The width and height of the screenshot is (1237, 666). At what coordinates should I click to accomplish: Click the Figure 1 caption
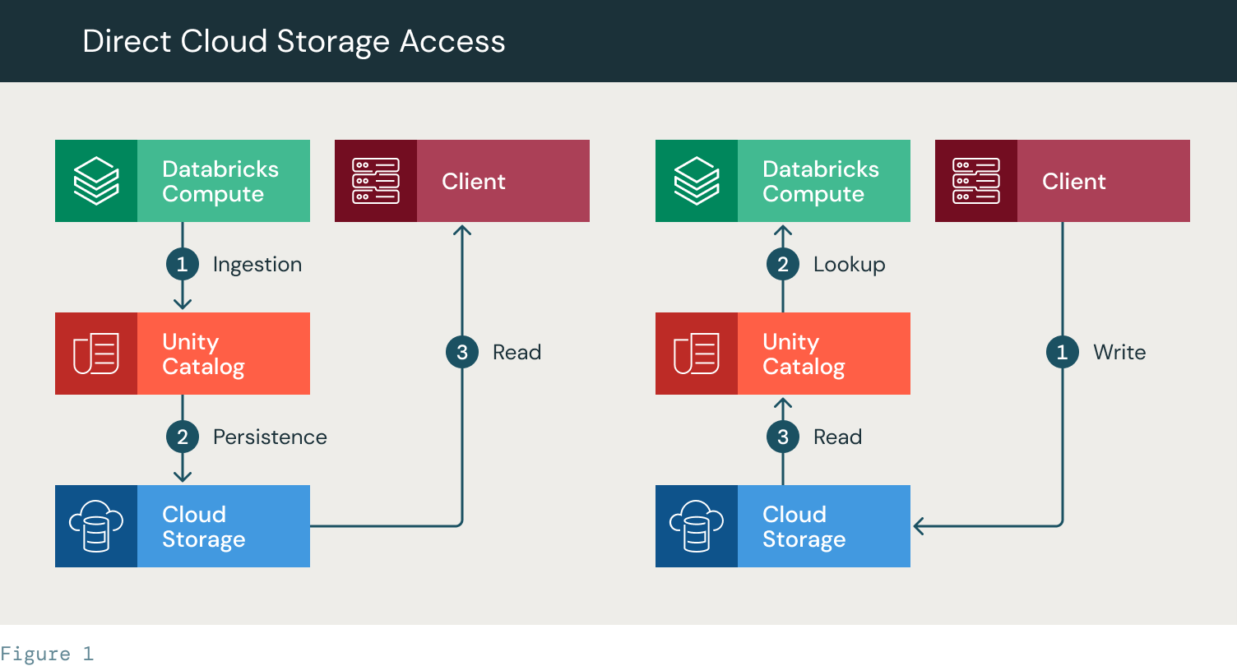(47, 654)
